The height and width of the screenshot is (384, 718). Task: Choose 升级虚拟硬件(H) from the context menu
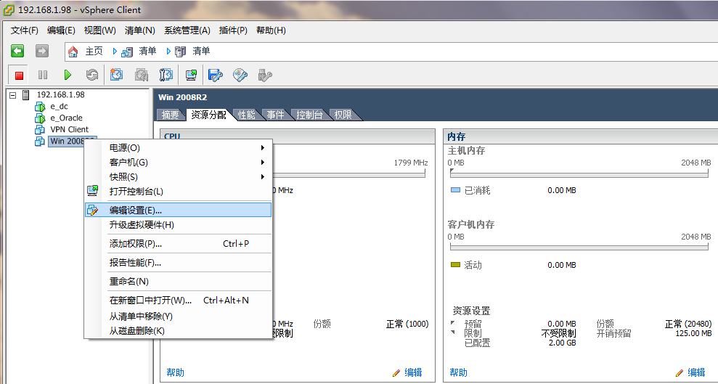179,225
